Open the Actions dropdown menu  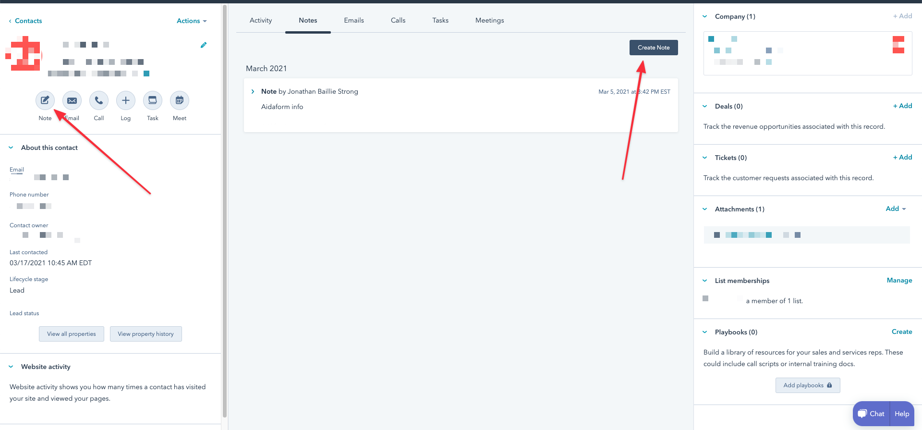point(192,21)
